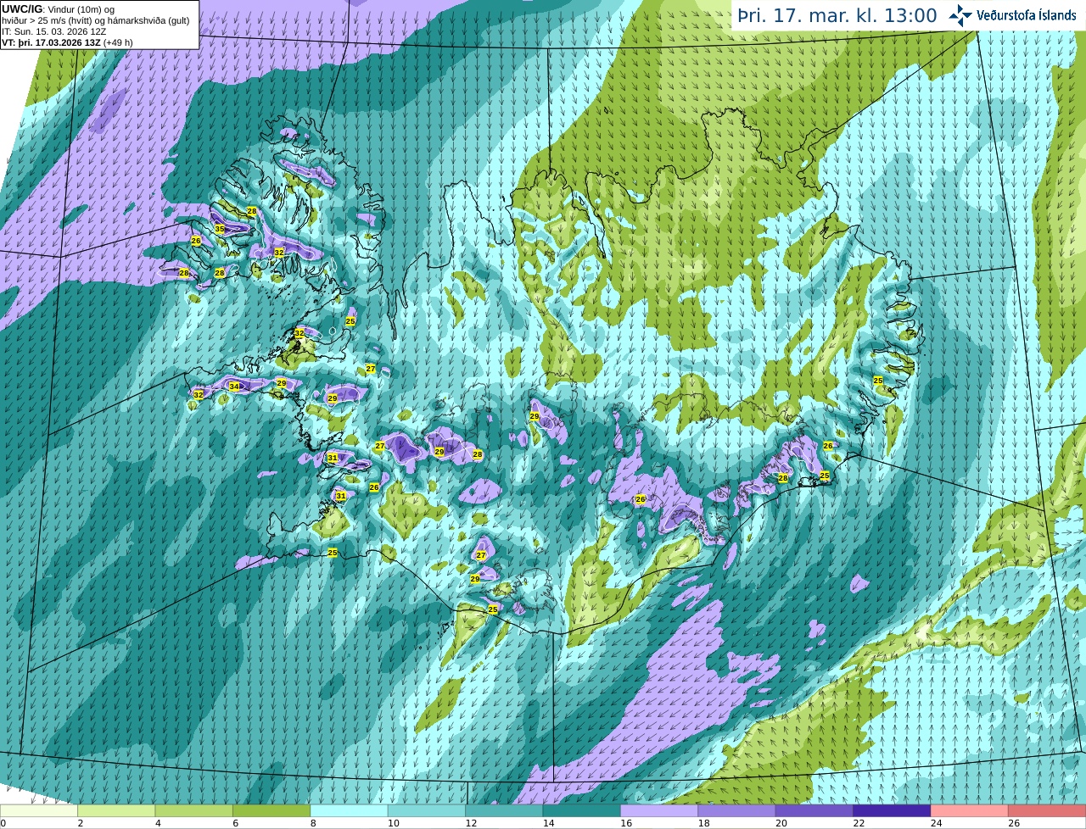Pick the 24–26 m/s light pink legend swatch
This screenshot has height=829, width=1086.
coord(970,810)
